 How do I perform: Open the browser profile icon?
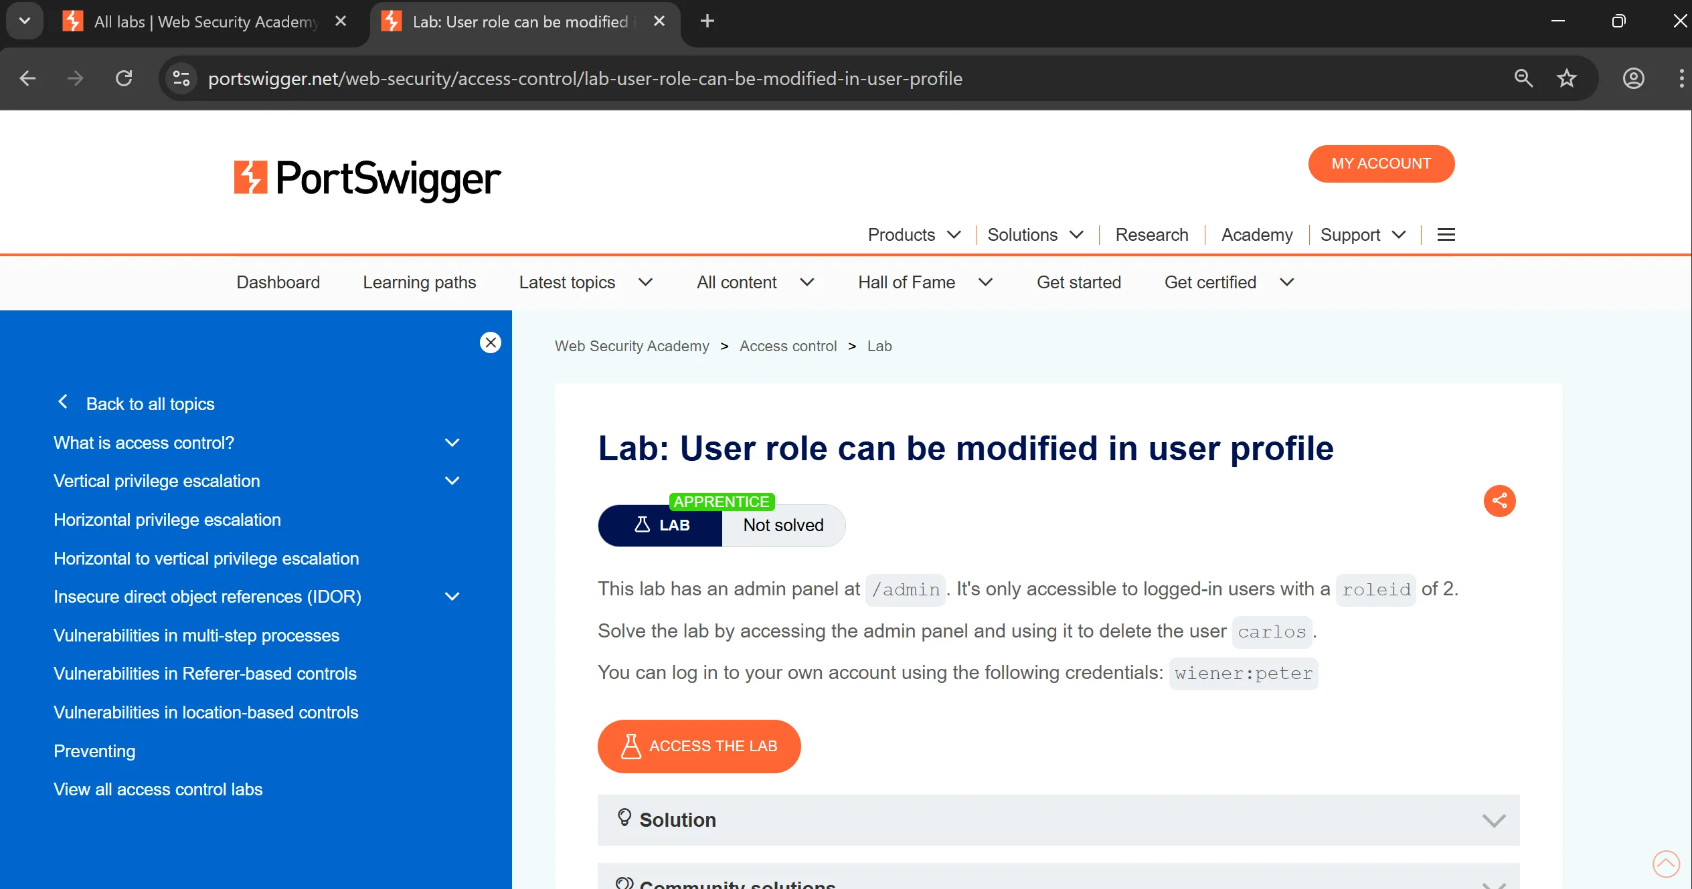click(1633, 78)
